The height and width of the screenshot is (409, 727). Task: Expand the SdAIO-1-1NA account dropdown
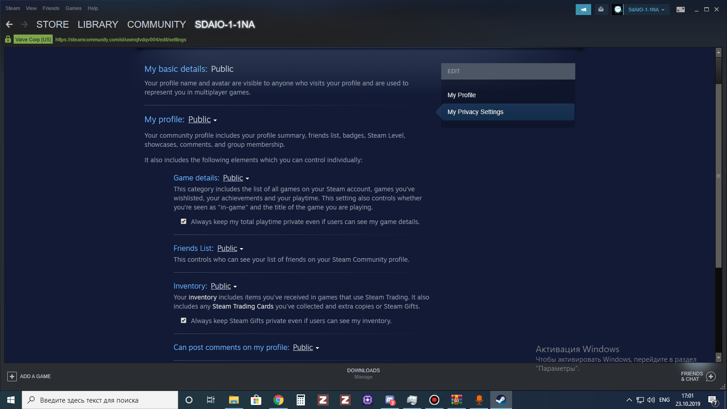[647, 10]
